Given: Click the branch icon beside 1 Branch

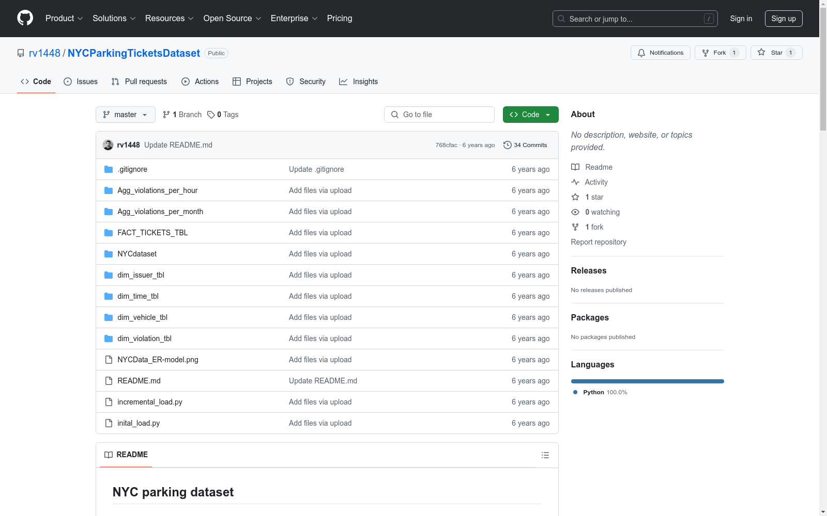Looking at the screenshot, I should 166,115.
